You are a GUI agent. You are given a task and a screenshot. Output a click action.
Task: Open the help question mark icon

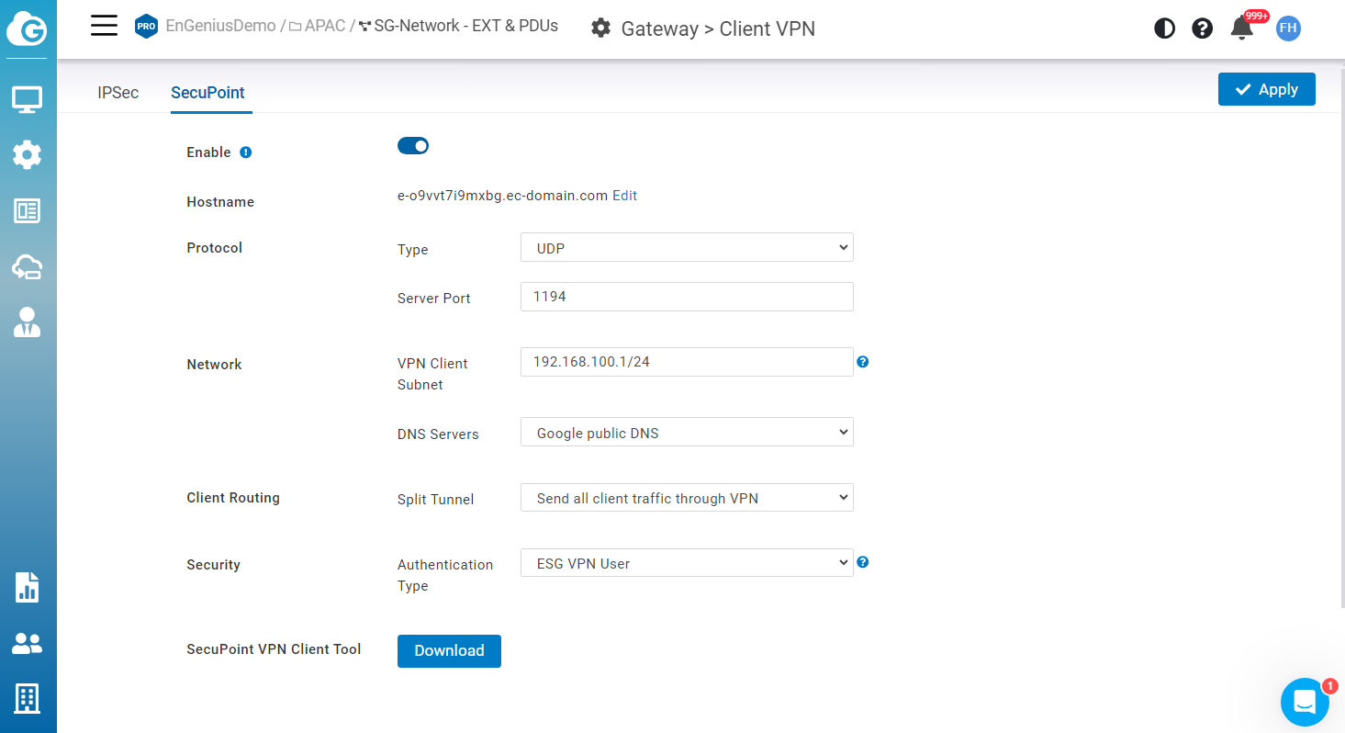1202,28
